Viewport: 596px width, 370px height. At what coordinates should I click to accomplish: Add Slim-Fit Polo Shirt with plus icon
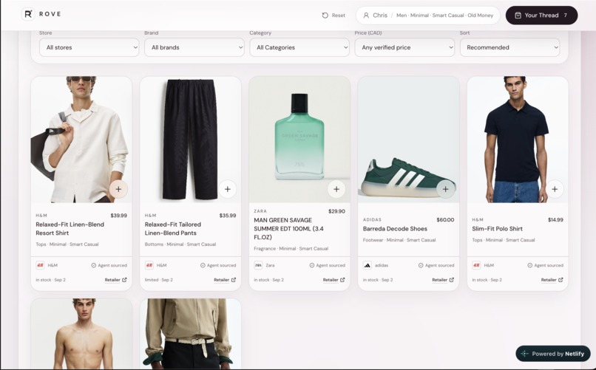click(x=555, y=189)
